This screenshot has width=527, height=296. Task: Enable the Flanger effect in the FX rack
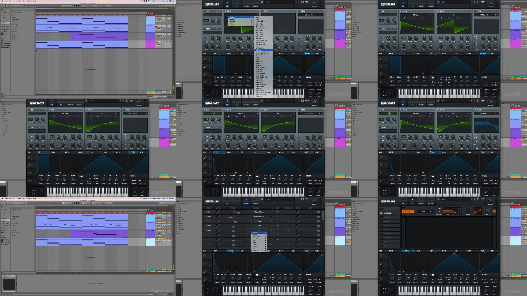(381, 217)
